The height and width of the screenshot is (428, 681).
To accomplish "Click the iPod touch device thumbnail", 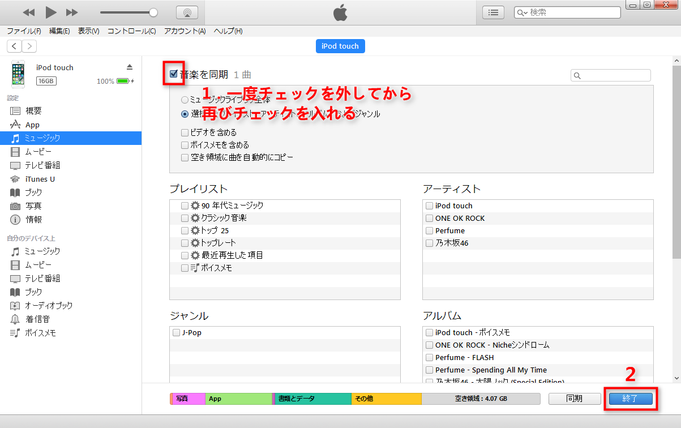I will click(18, 74).
